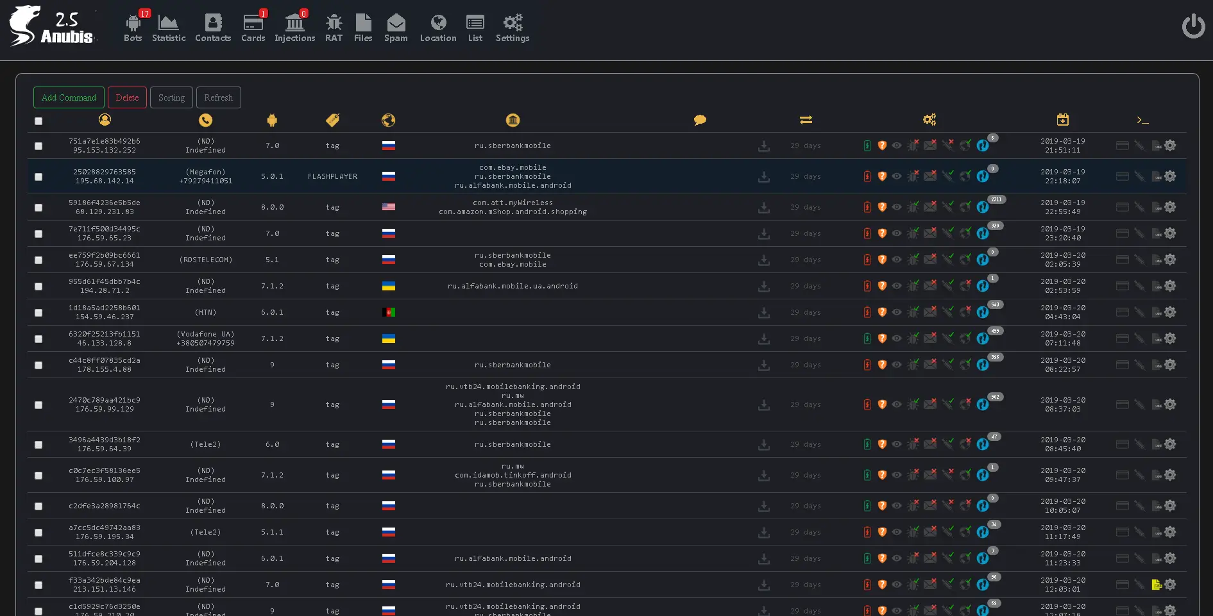This screenshot has height=616, width=1213.
Task: Click the Refresh button
Action: (218, 97)
